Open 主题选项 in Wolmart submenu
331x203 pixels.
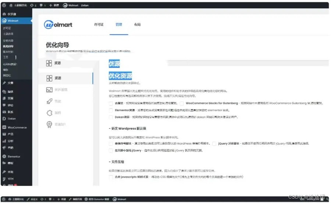(8, 34)
